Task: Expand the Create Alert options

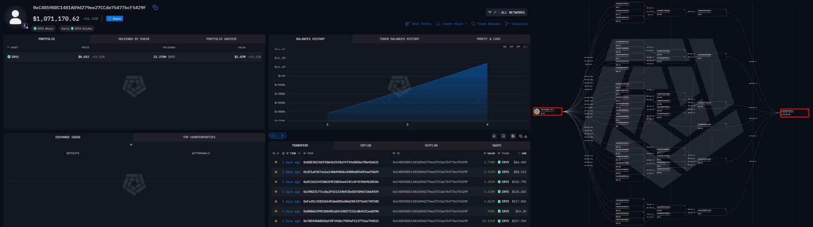Action: click(x=466, y=24)
